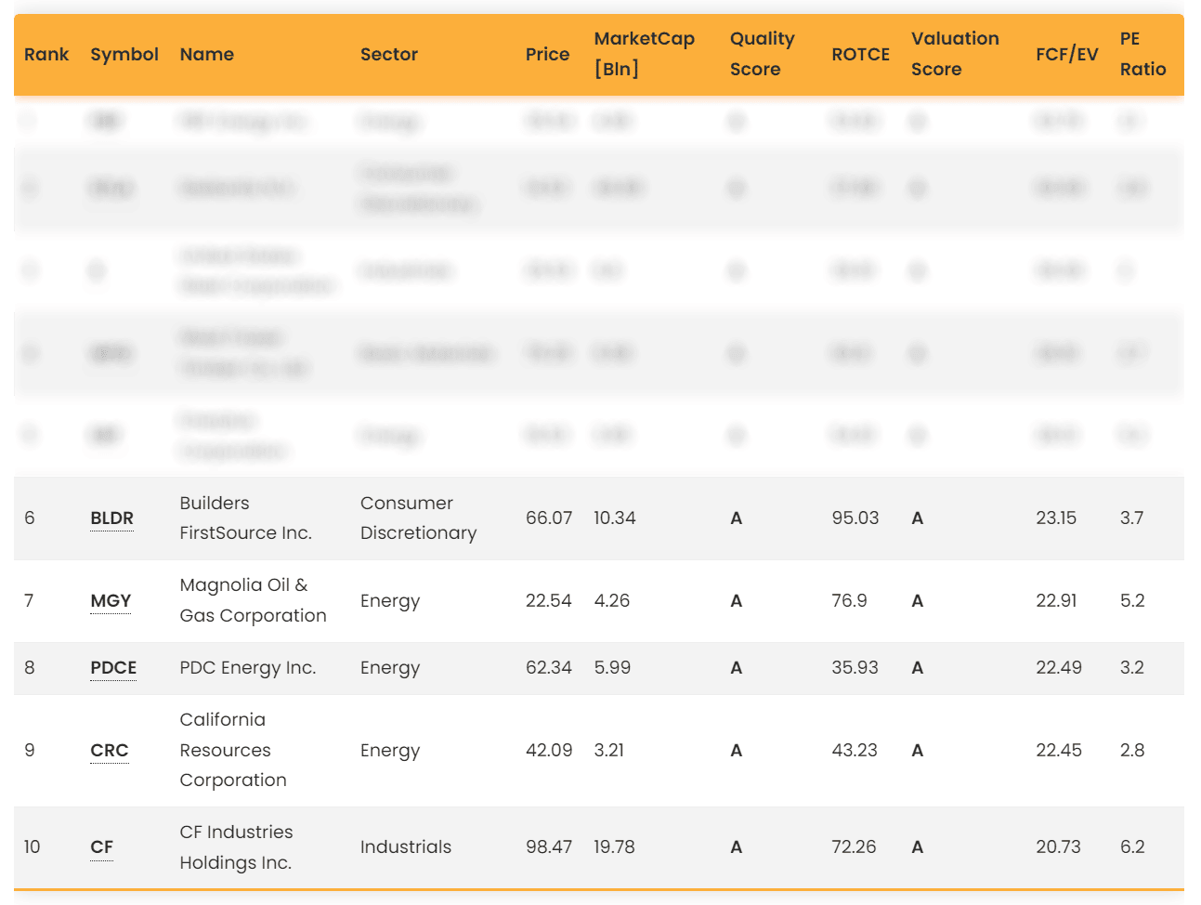
Task: Click rank number 9
Action: point(30,751)
